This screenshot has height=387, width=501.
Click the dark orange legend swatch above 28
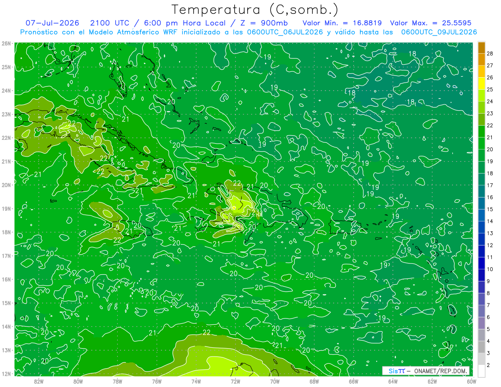(x=481, y=48)
